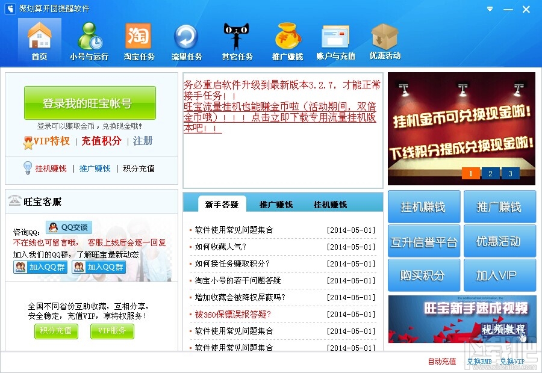Open 旺宝新手速成视频 tutorial banner
This screenshot has width=542, height=373.
[x=462, y=319]
